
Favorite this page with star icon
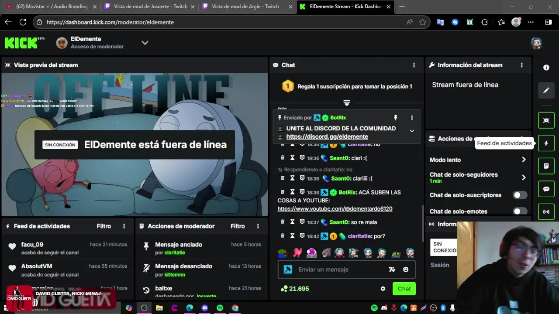(422, 22)
